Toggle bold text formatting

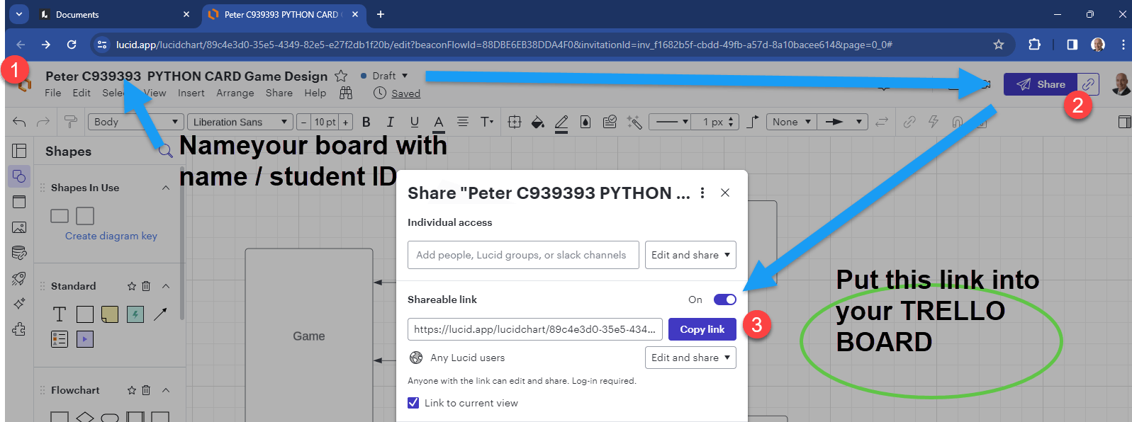(366, 122)
